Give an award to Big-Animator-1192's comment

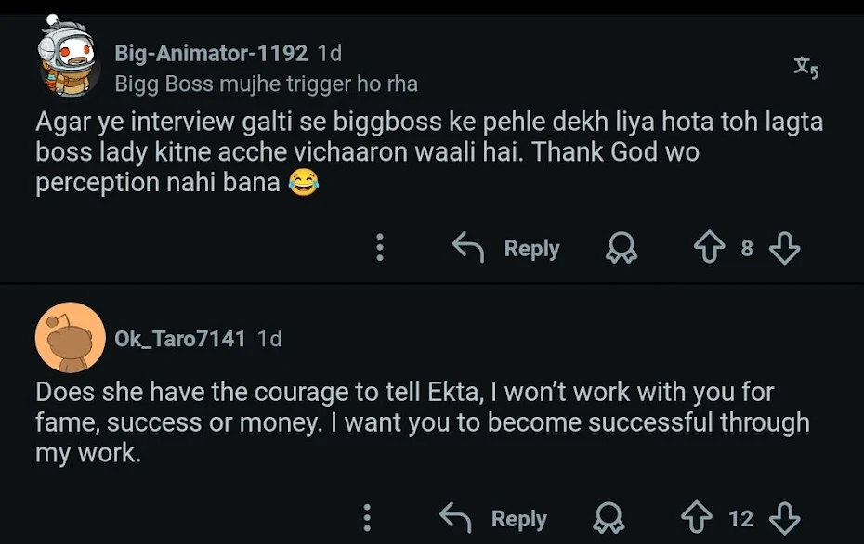621,248
